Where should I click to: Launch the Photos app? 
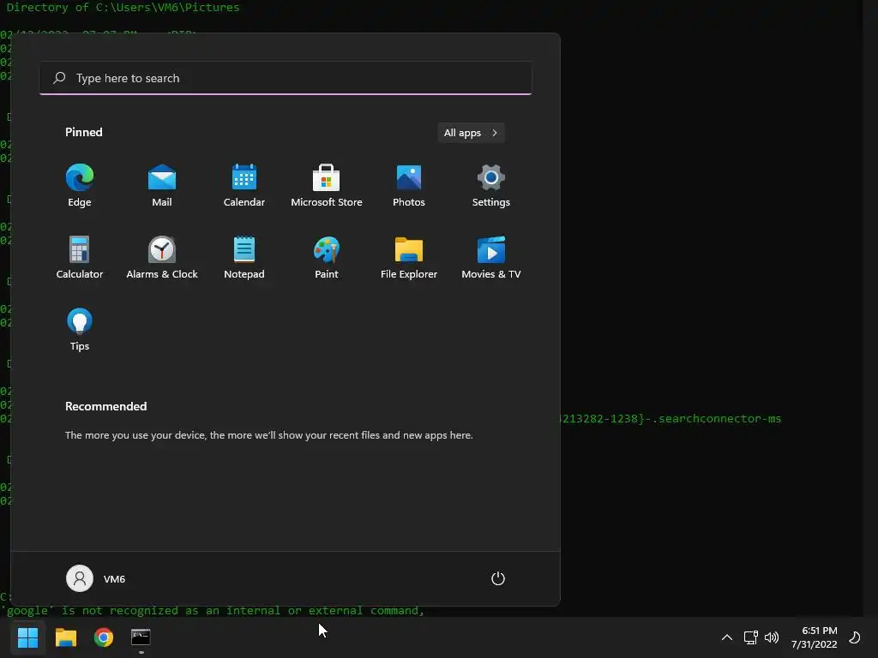pos(409,186)
